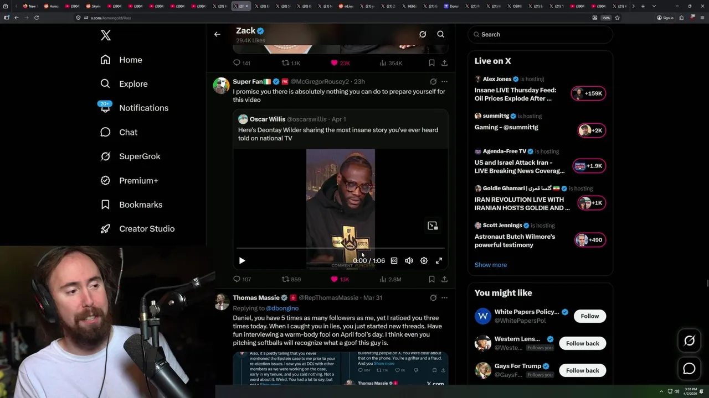Click the browser reload button
Viewport: 709px width, 398px height.
pos(37,18)
